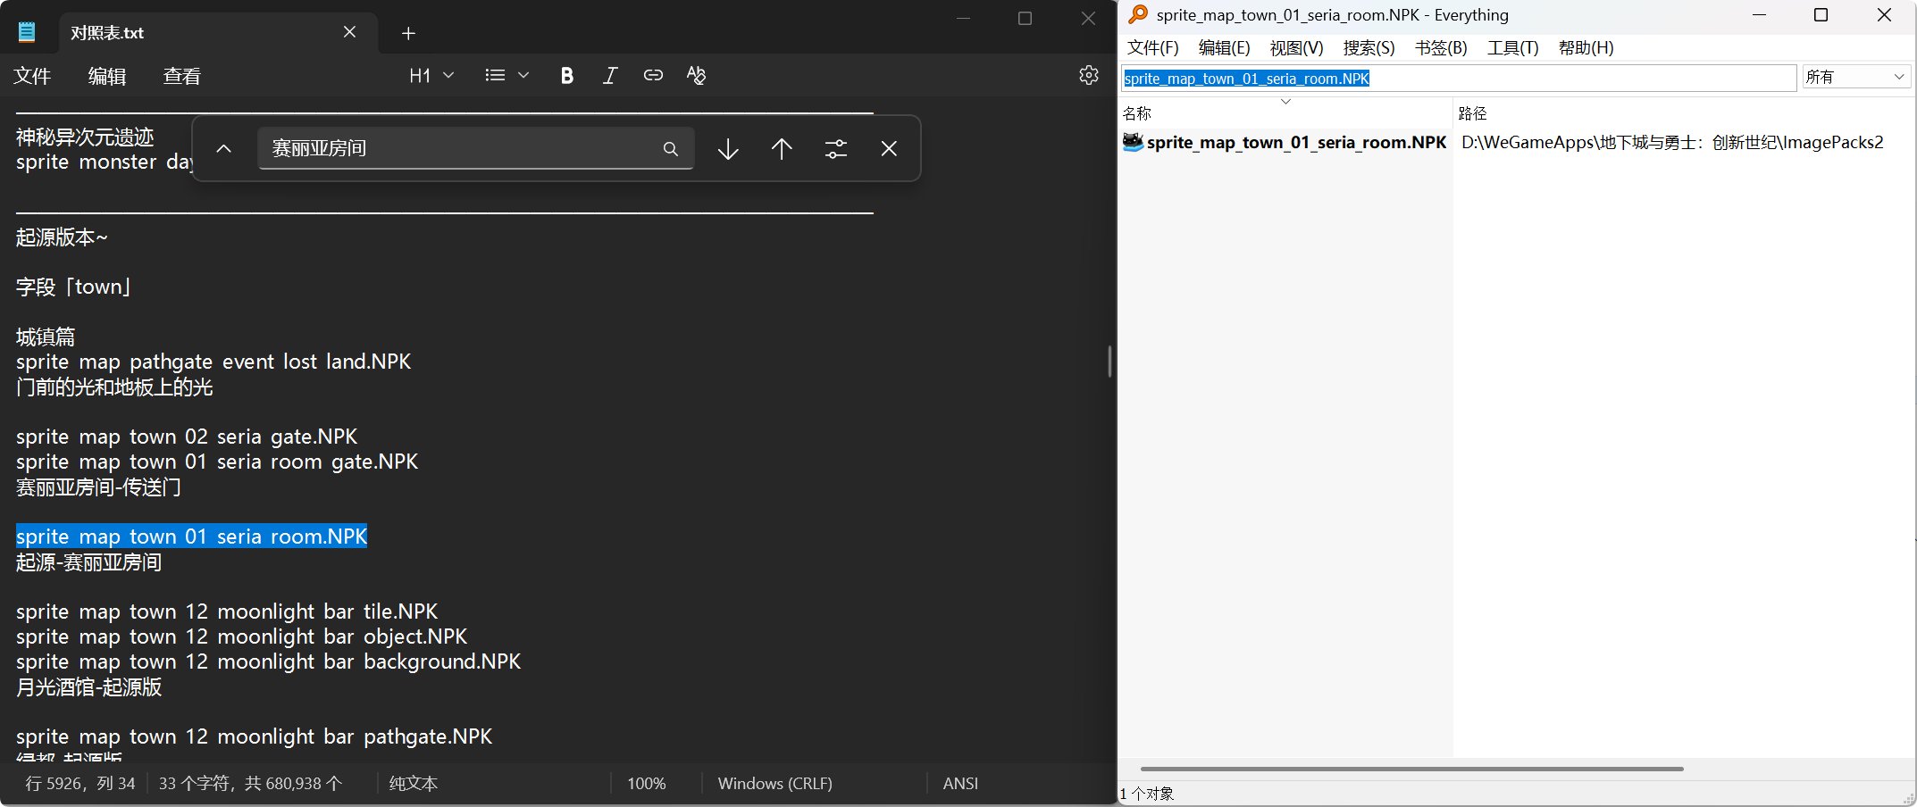The image size is (1917, 807).
Task: Expand the list style dropdown
Action: (x=506, y=76)
